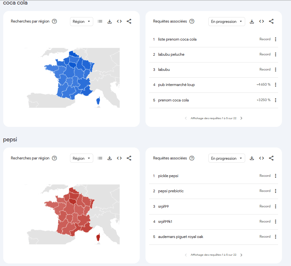
Task: Go to previous page of coca cola queries
Action: point(186,118)
